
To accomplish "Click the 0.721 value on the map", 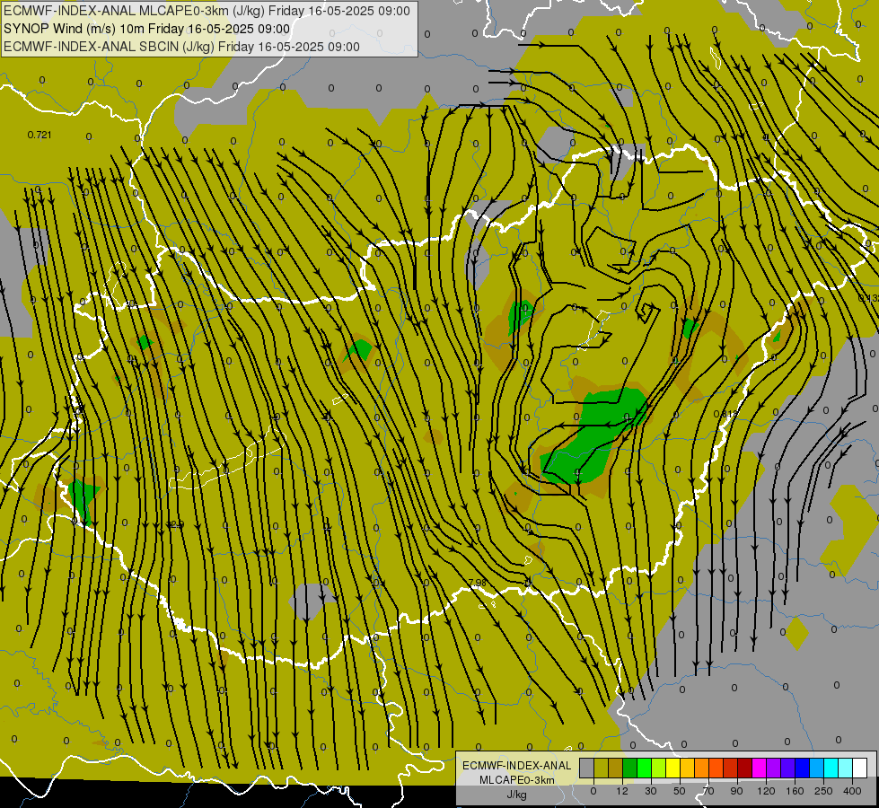I will 40,135.
